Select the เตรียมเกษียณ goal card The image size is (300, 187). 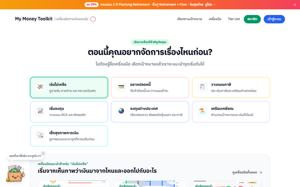tap(231, 112)
